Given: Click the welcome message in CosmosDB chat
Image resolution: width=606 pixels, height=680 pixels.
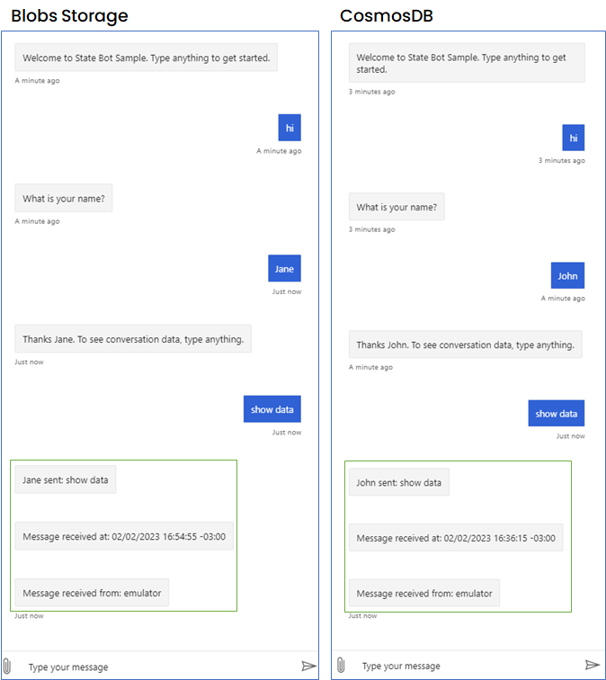Looking at the screenshot, I should click(467, 63).
